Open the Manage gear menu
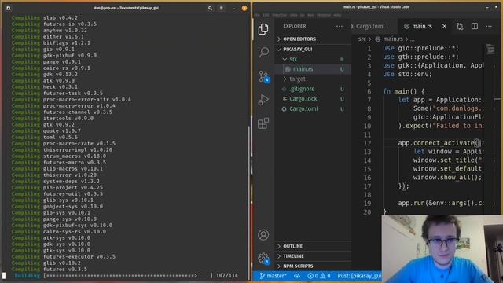Viewport: 503px width, 283px height. pyautogui.click(x=263, y=258)
